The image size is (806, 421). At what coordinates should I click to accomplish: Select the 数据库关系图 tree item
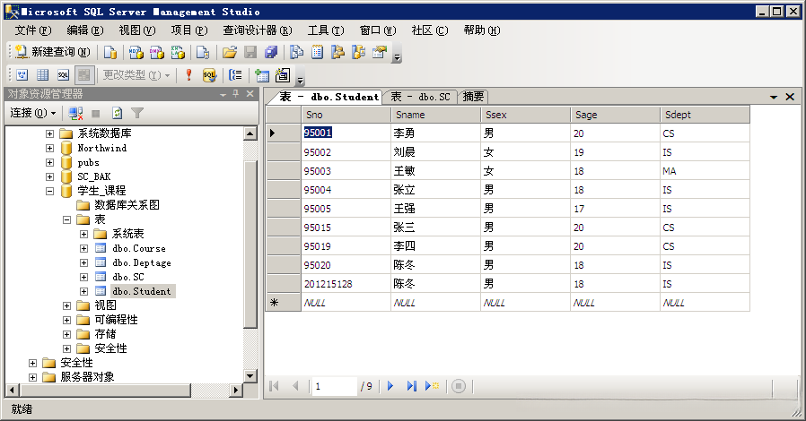click(127, 205)
